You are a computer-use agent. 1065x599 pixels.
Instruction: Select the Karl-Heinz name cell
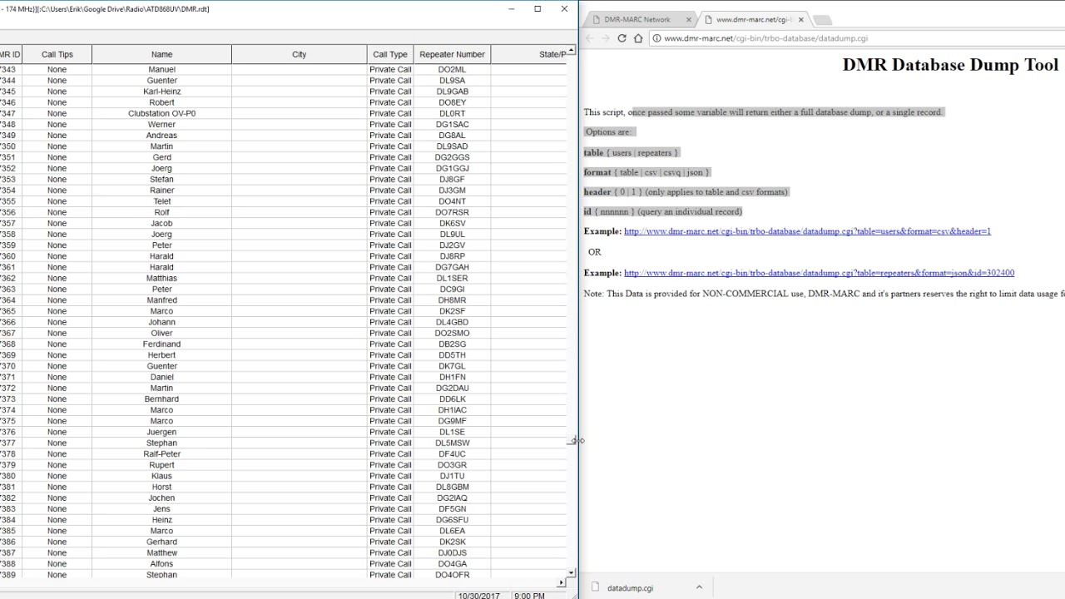161,92
